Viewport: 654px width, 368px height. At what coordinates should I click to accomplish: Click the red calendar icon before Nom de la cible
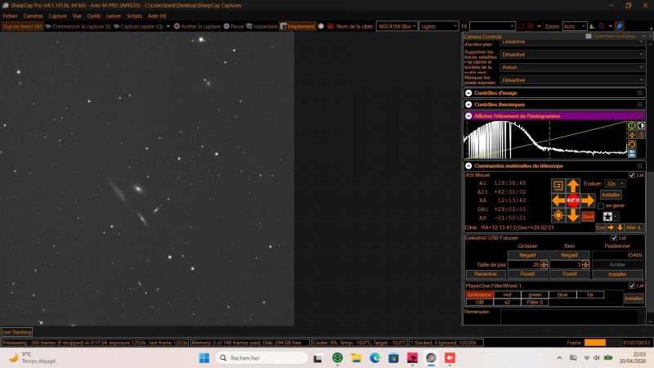coord(330,26)
